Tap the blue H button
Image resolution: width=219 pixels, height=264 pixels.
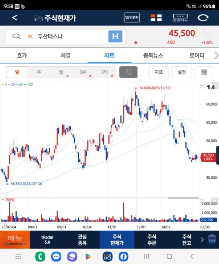coord(115,36)
